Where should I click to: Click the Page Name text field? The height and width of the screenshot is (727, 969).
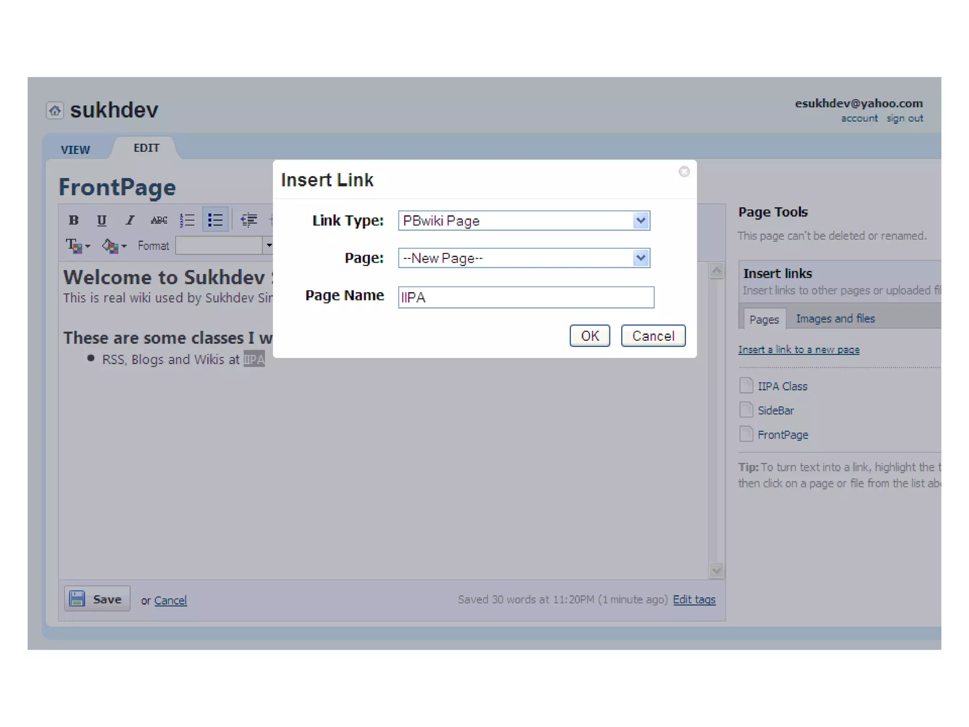(526, 298)
